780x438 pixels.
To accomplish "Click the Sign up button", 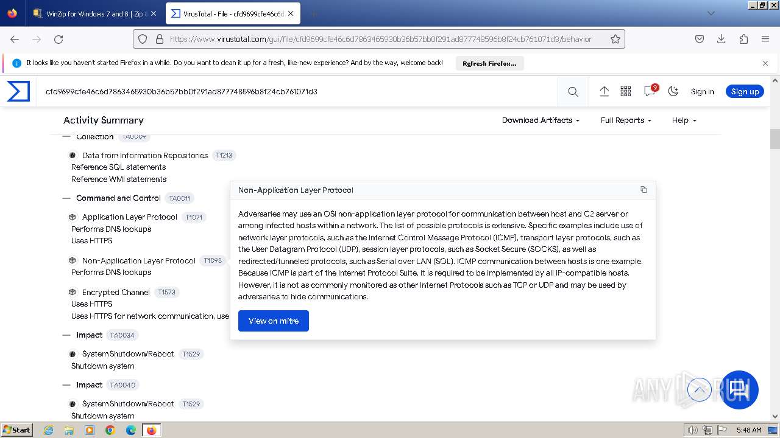I will pyautogui.click(x=745, y=91).
